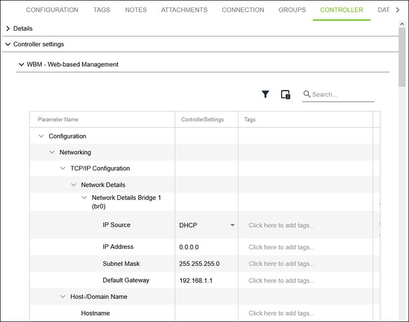The height and width of the screenshot is (322, 409).
Task: Switch to the CONFIGURATION tab
Action: [52, 10]
